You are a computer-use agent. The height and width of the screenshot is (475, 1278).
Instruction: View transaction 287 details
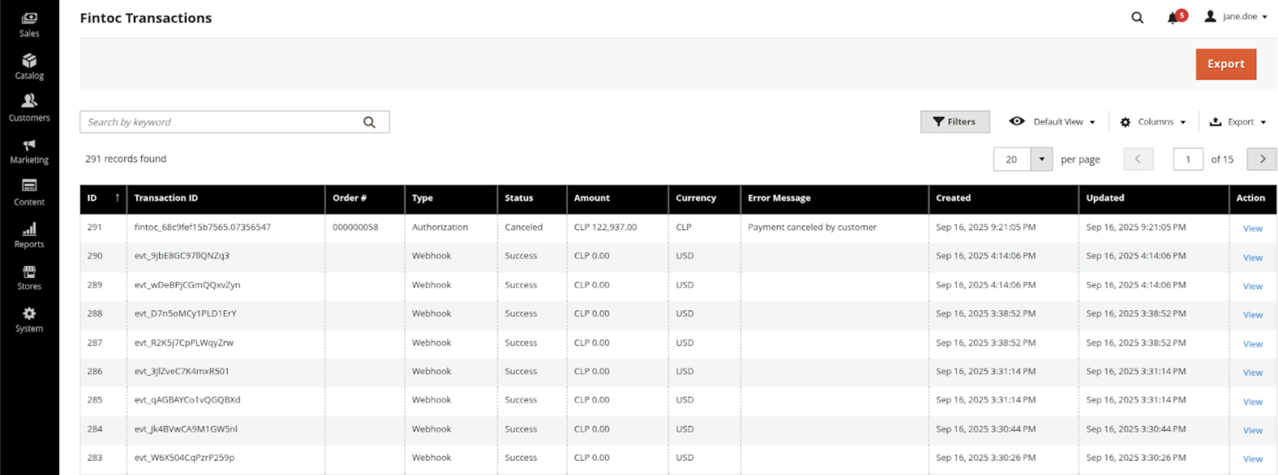tap(1252, 344)
